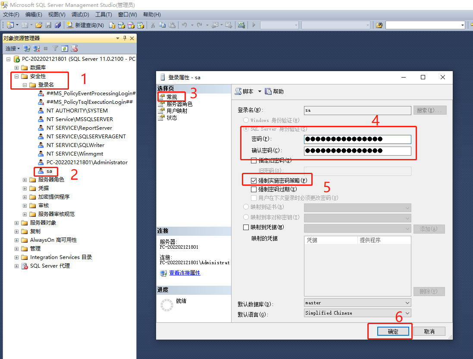Screen dimensions: 473x359
Task: Select 用户映射 page in dialog
Action: (177, 111)
